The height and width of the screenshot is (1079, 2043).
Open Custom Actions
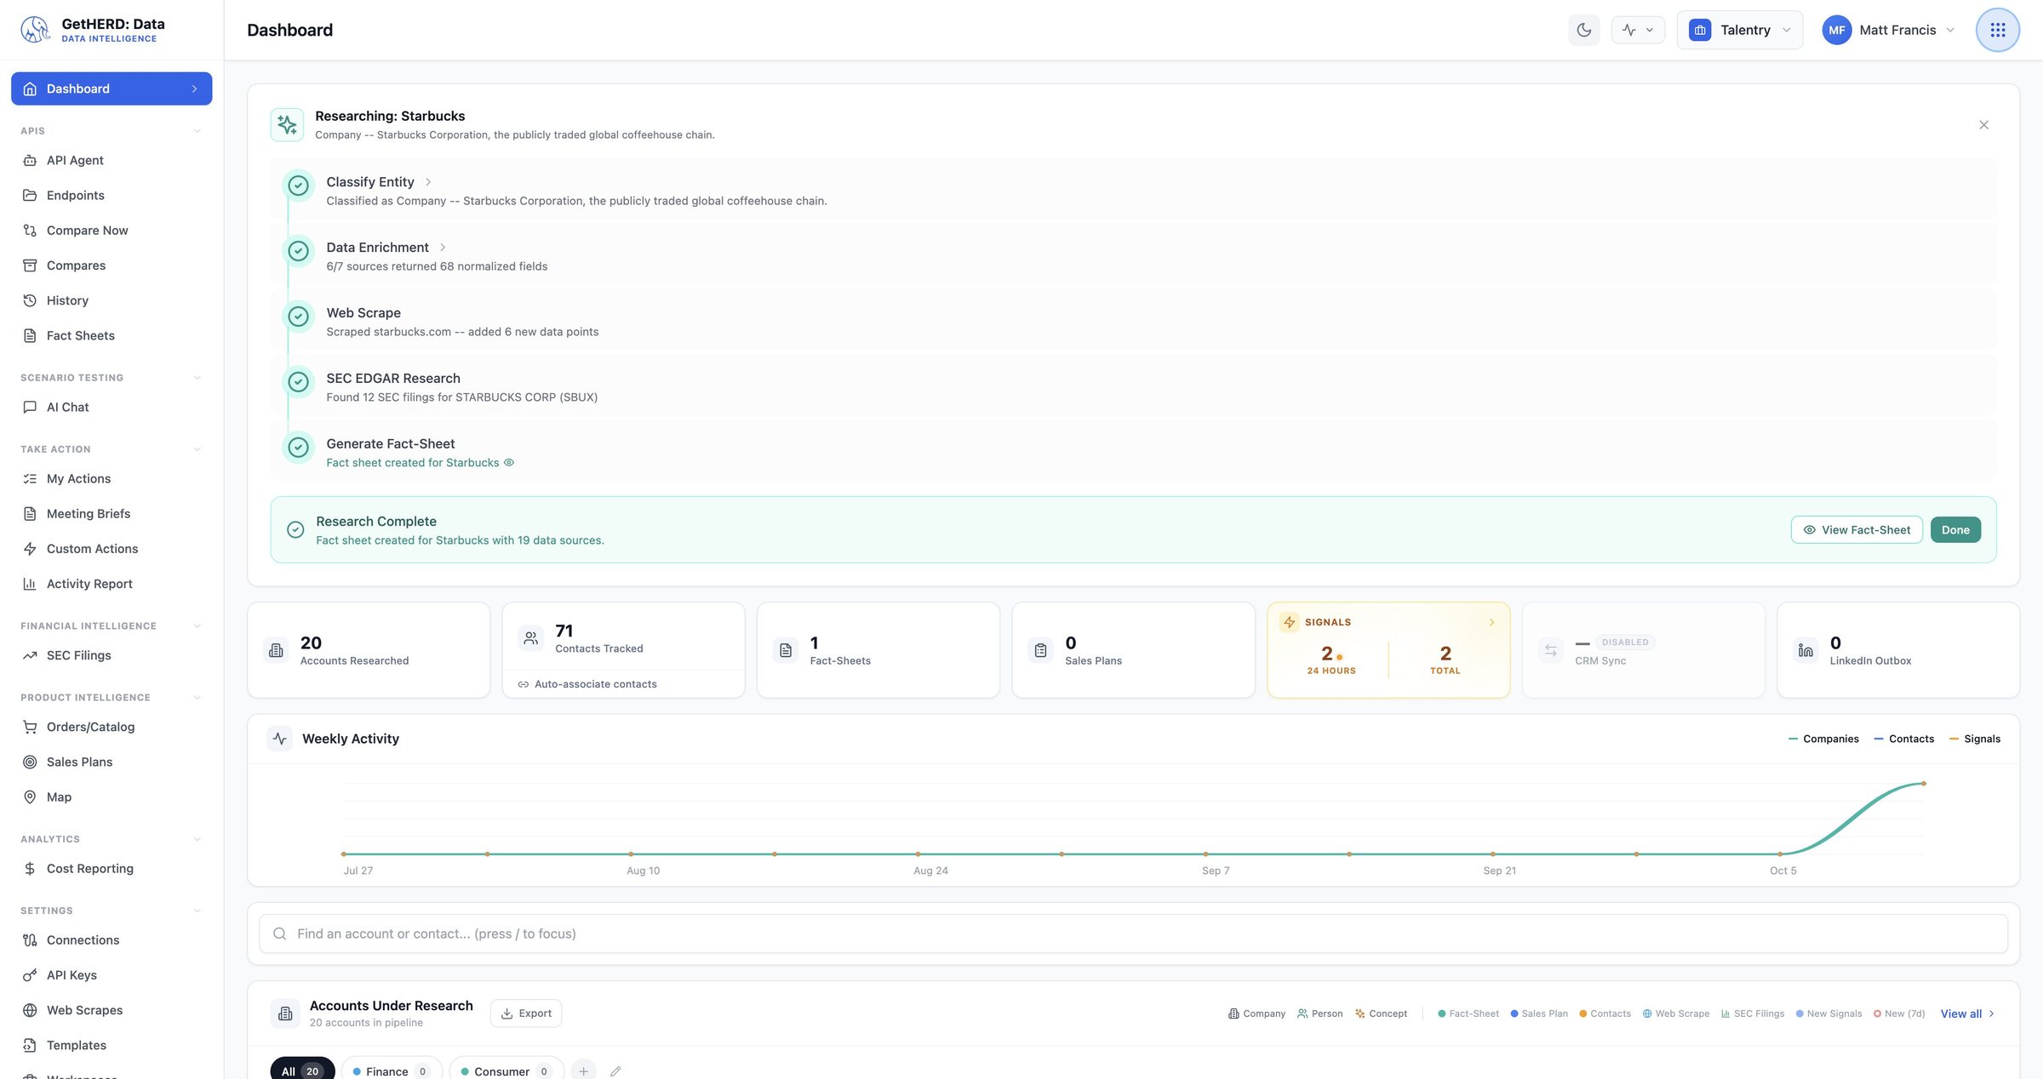[x=112, y=549]
